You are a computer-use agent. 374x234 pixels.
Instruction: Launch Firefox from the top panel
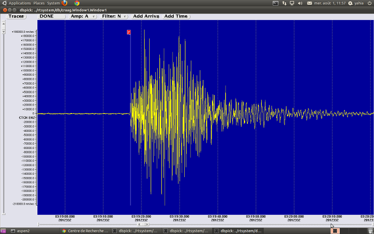tap(65, 3)
